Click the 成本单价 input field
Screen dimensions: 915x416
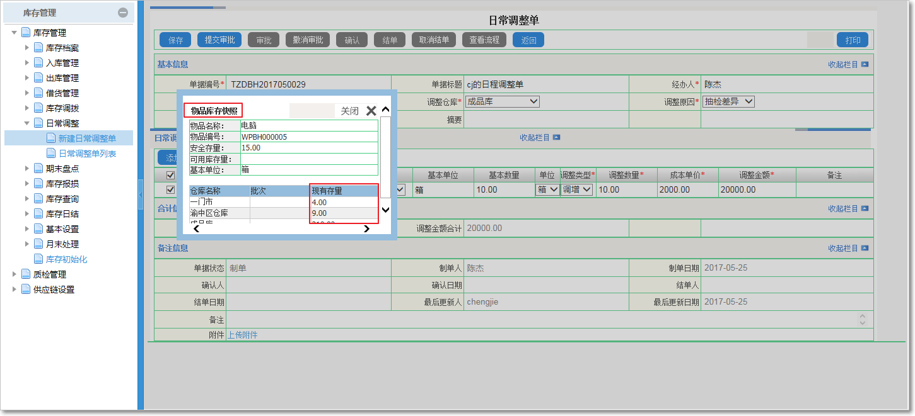click(687, 189)
